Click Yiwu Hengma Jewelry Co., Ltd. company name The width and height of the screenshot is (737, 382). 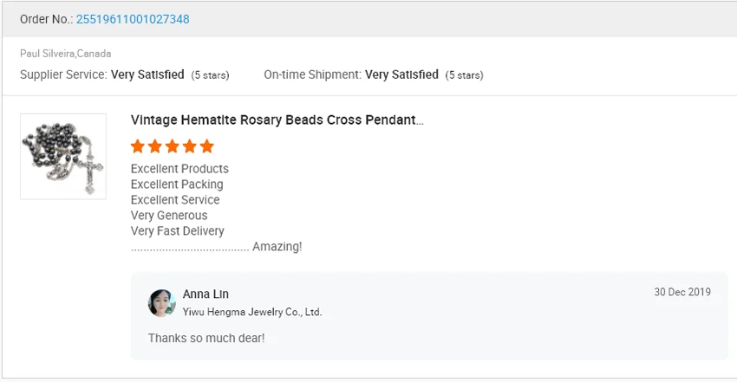(x=252, y=312)
